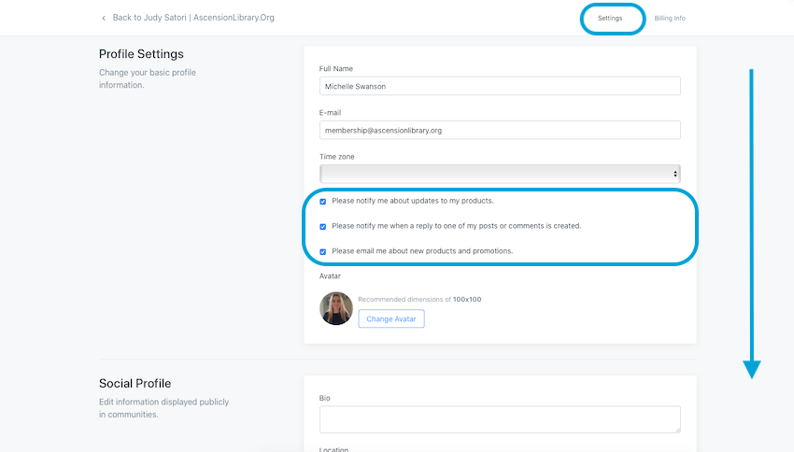Focus the E-mail address field
This screenshot has width=794, height=452.
[x=500, y=130]
